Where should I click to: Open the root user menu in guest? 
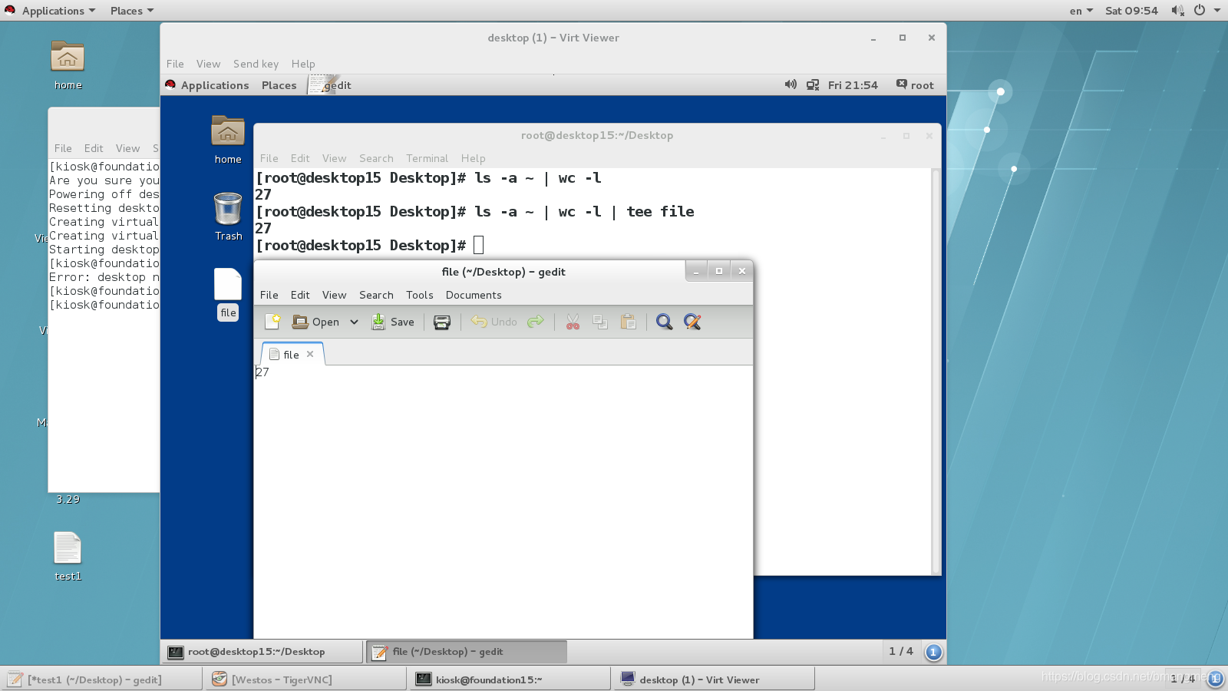click(915, 85)
